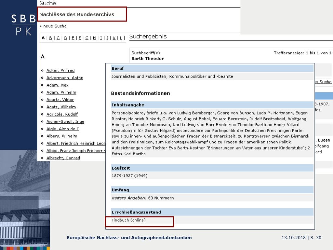Viewport: 333px width, 250px height.
Task: Open the entry Agatz, Wilhelm
Action: click(61, 107)
